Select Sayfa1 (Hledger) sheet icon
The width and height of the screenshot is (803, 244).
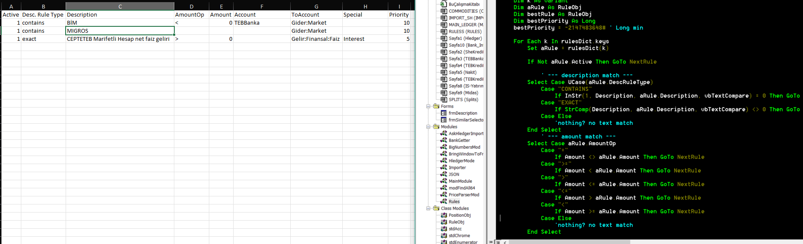[x=444, y=38]
